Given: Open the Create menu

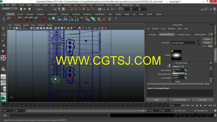Looking at the screenshot, I should click(x=21, y=5).
